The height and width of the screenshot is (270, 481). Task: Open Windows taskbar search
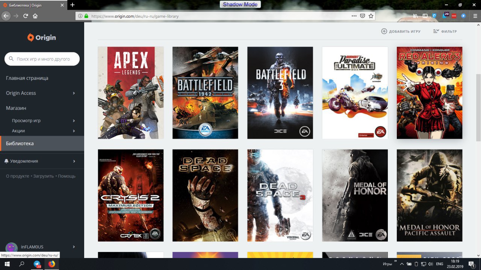pyautogui.click(x=22, y=264)
